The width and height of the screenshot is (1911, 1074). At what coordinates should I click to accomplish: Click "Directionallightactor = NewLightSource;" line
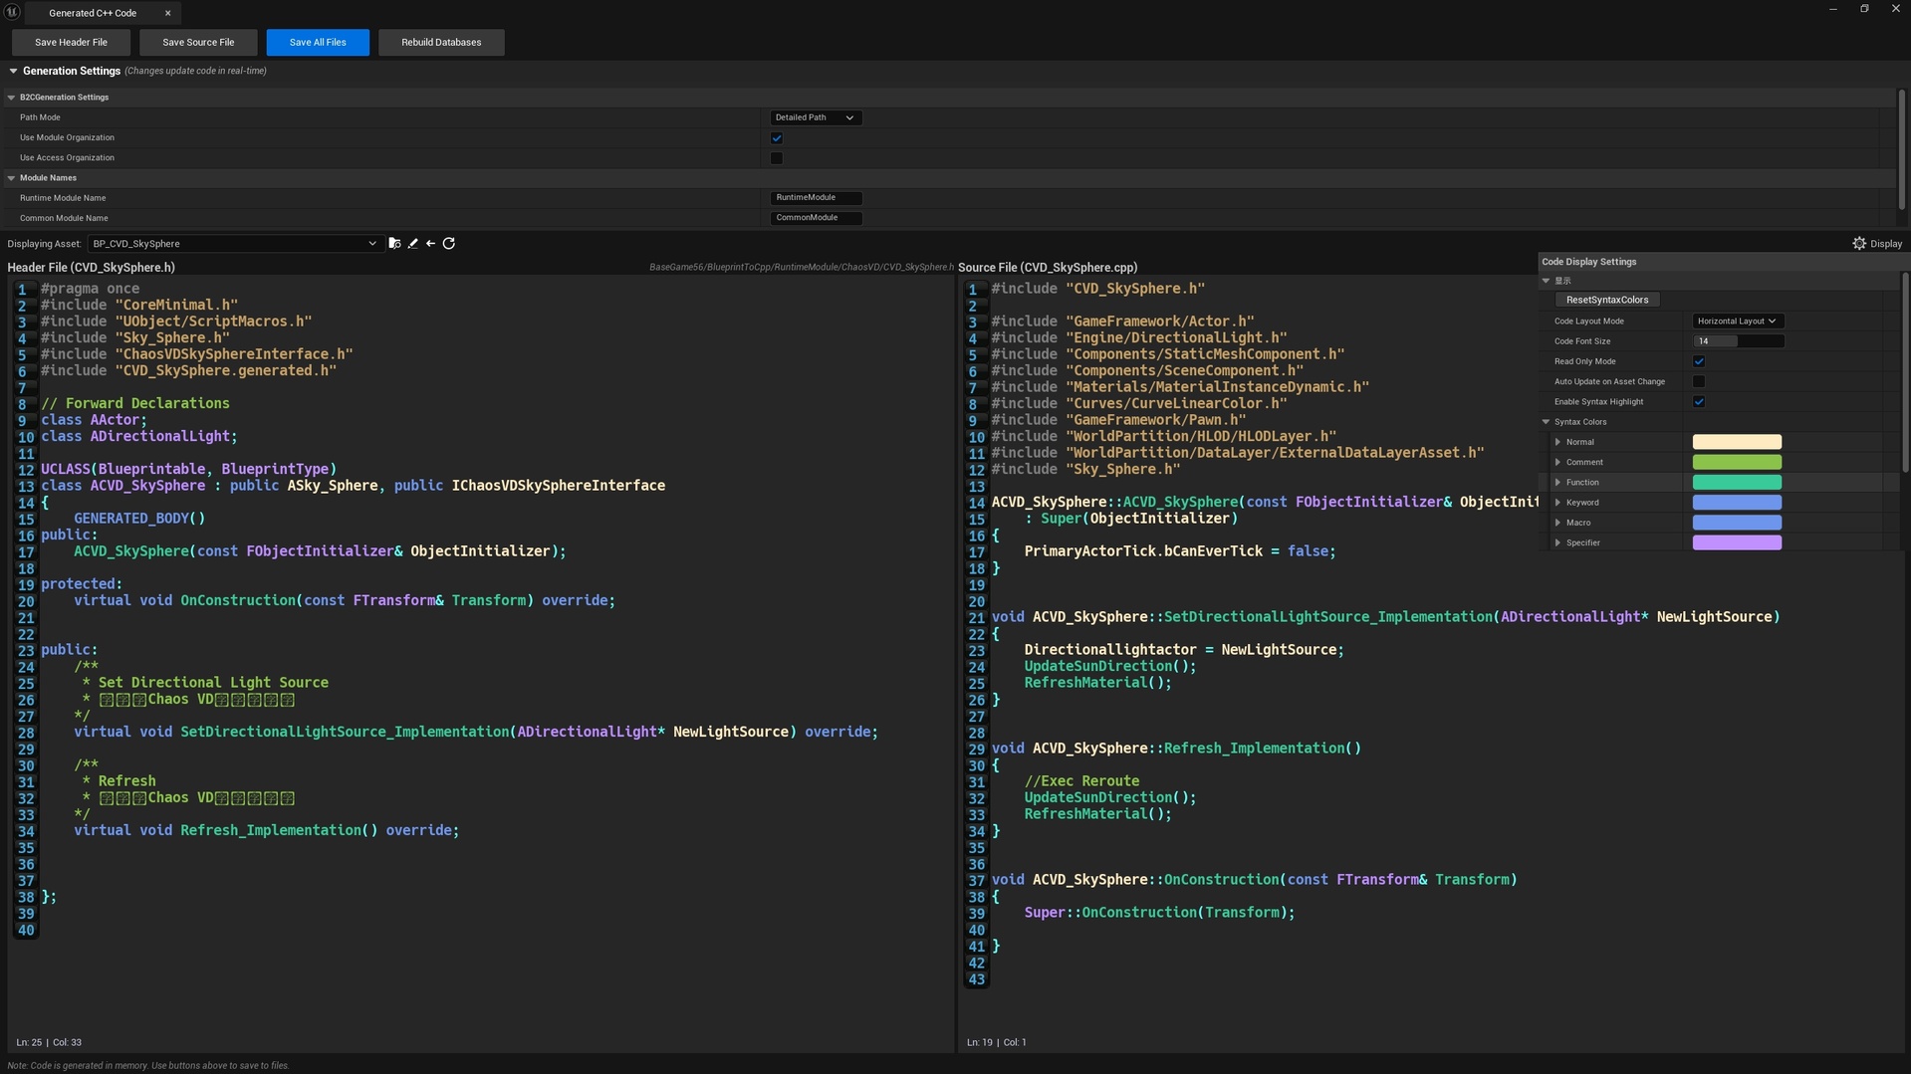coord(1184,650)
